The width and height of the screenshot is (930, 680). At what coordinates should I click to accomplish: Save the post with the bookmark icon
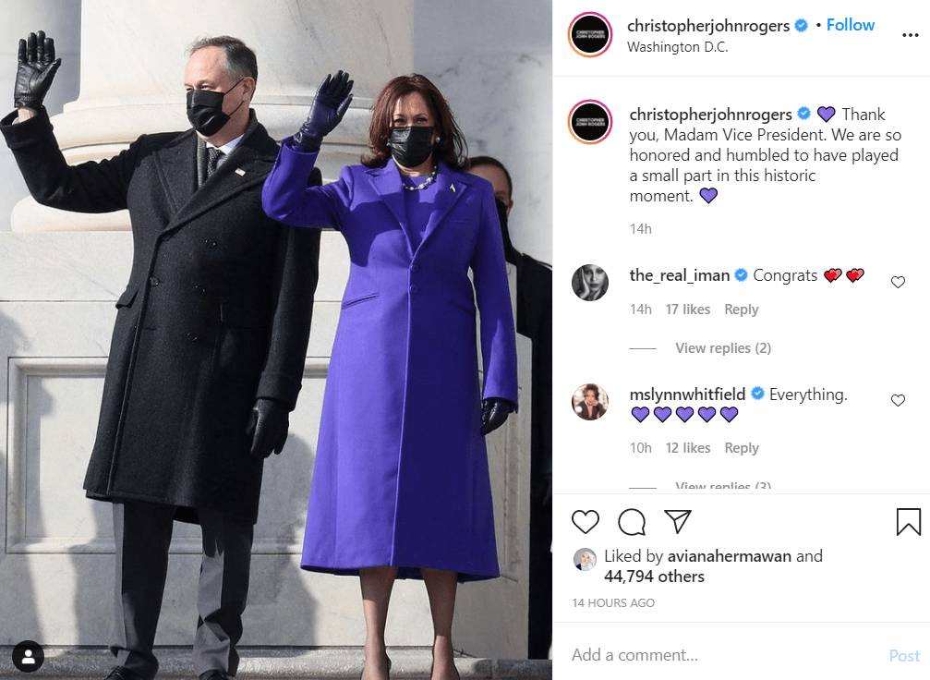tap(908, 522)
